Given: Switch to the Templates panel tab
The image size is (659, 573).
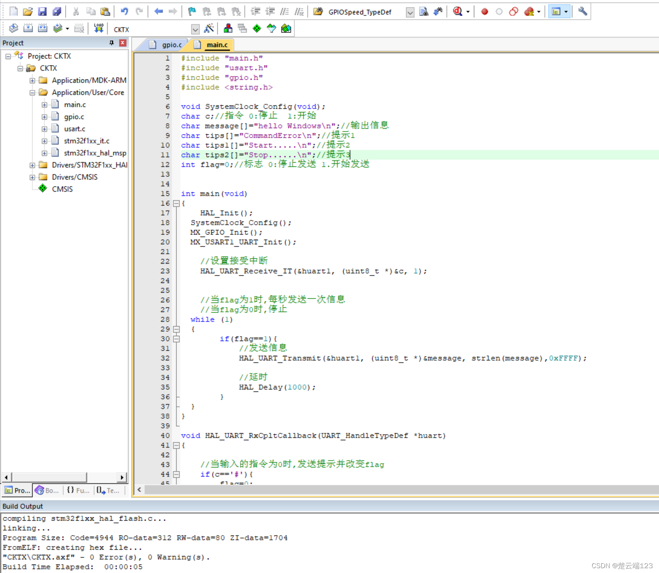Looking at the screenshot, I should pyautogui.click(x=108, y=490).
